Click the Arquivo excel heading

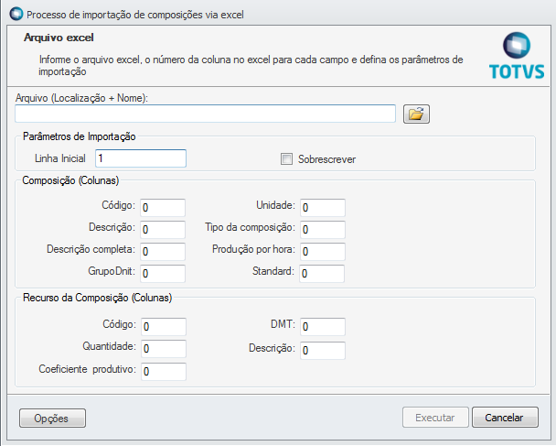[59, 38]
